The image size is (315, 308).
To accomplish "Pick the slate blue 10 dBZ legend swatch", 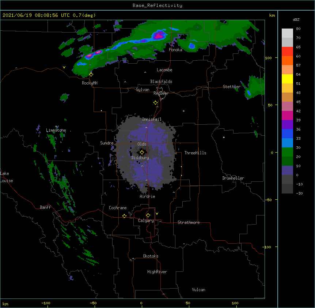I will click(x=287, y=170).
